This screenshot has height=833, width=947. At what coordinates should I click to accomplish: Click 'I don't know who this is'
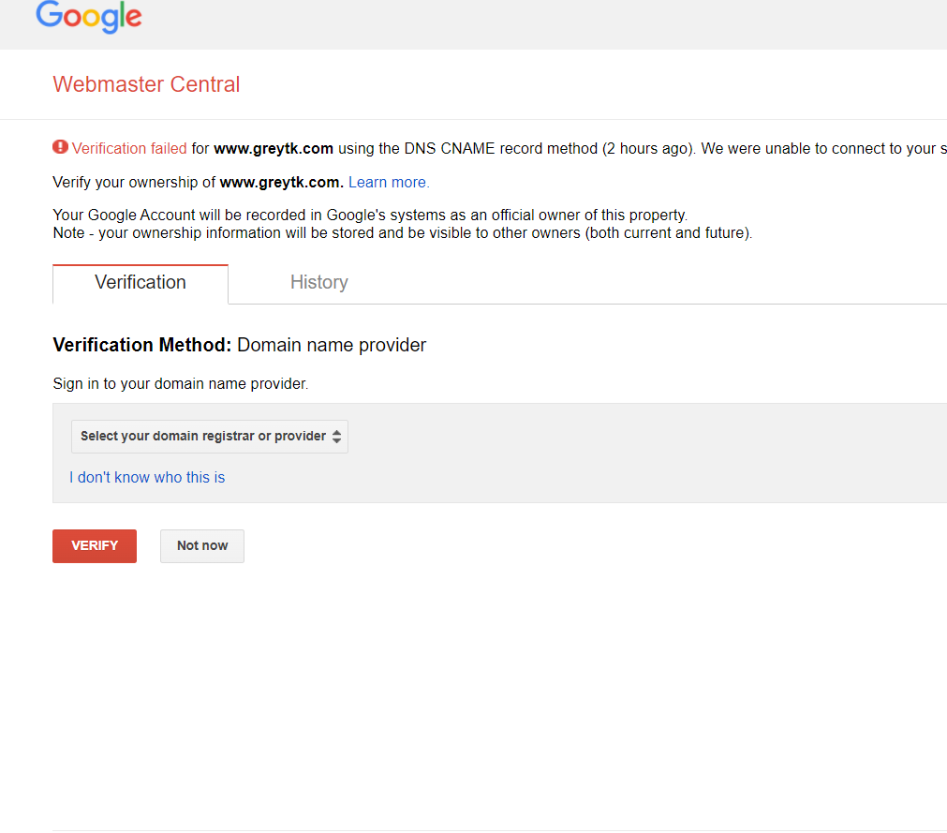click(x=147, y=477)
